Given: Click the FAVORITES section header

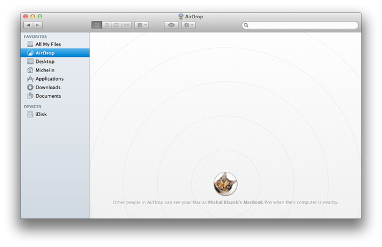Looking at the screenshot, I should [x=35, y=37].
